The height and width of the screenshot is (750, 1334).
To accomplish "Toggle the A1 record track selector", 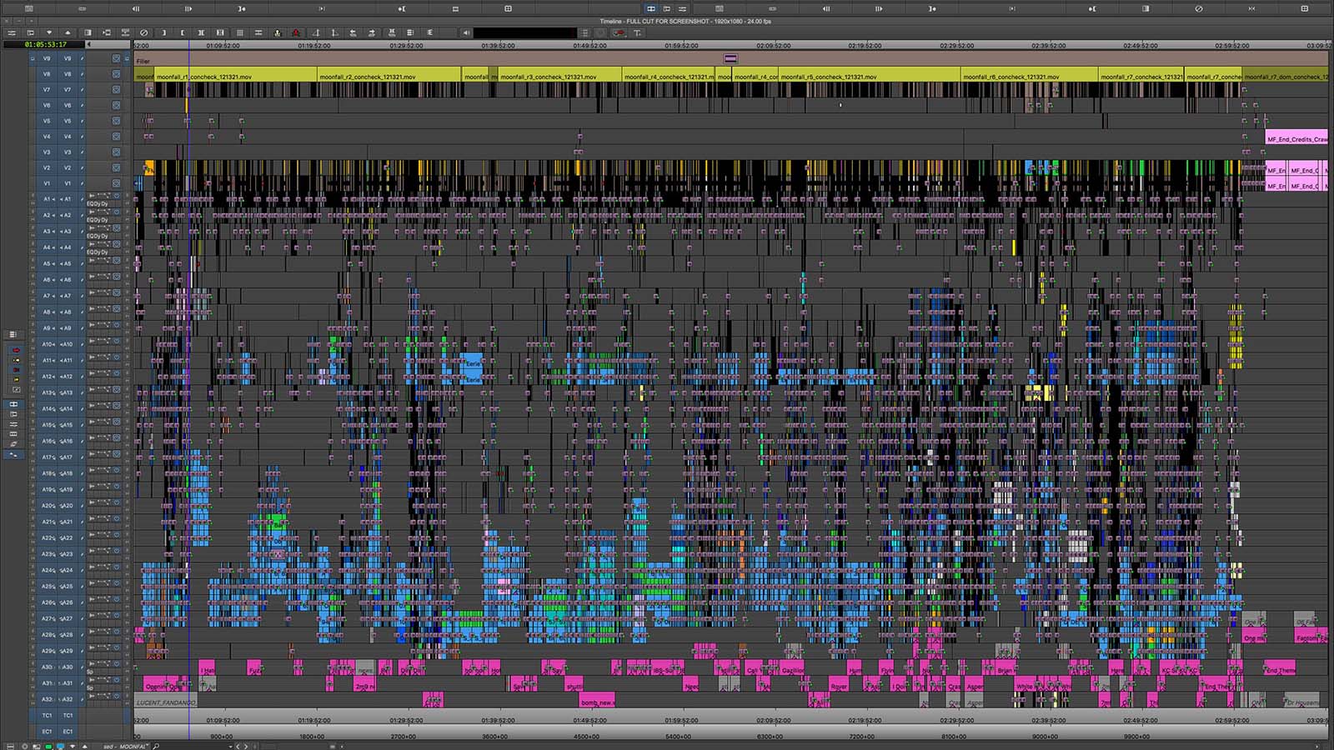I will click(67, 199).
